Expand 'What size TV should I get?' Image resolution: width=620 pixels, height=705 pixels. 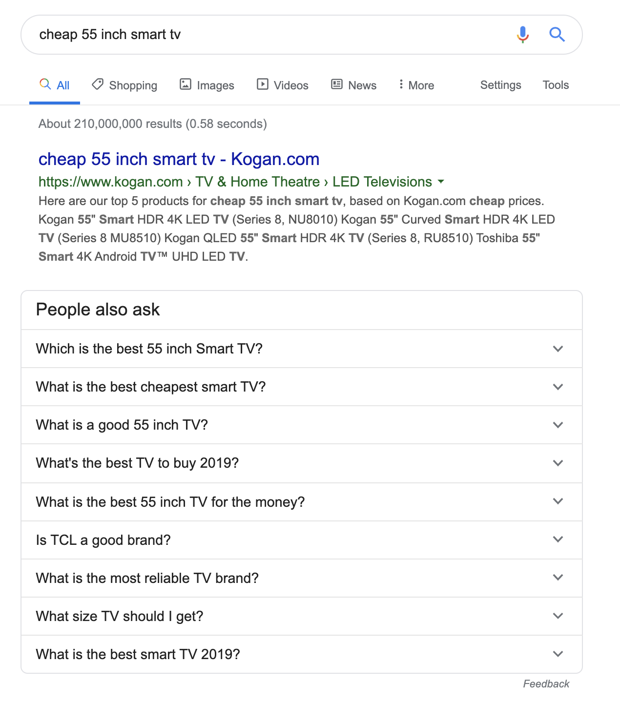coord(302,616)
